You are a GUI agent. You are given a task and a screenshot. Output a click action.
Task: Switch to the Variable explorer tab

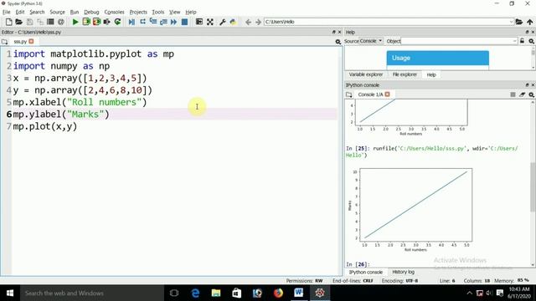pyautogui.click(x=366, y=74)
